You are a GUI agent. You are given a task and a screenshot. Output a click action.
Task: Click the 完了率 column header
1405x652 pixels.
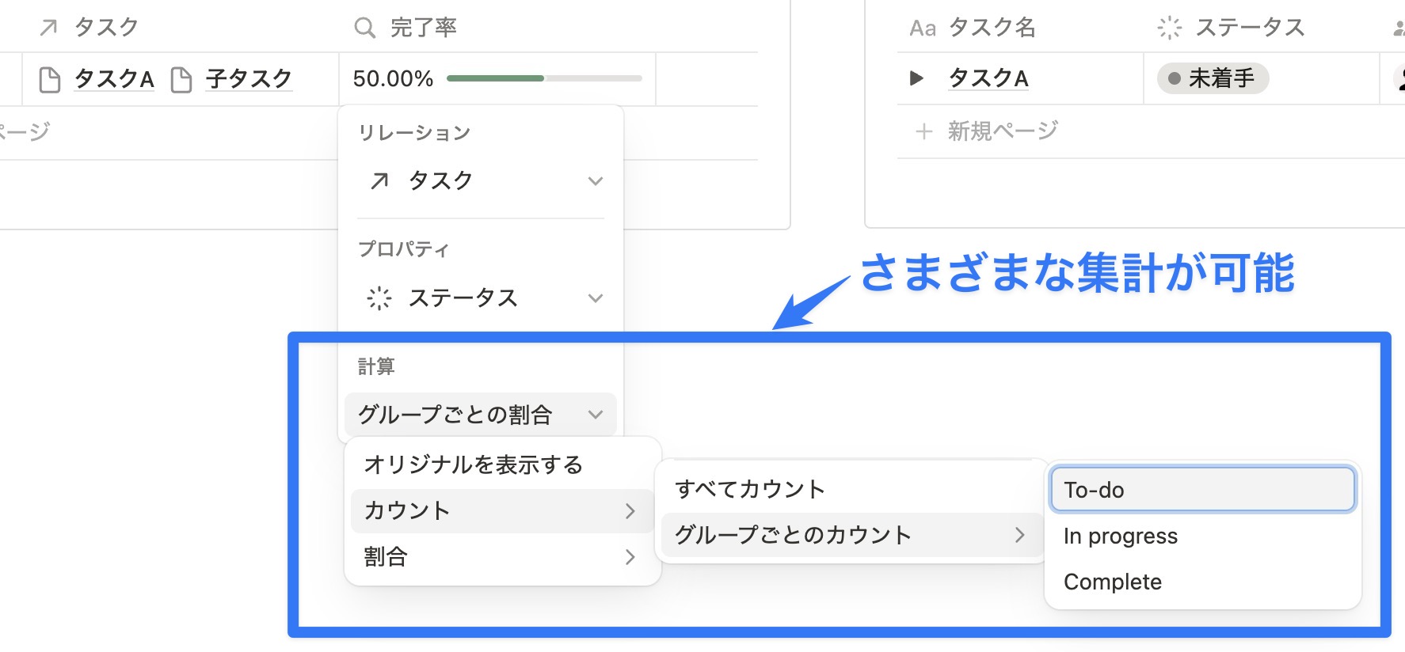pos(423,28)
